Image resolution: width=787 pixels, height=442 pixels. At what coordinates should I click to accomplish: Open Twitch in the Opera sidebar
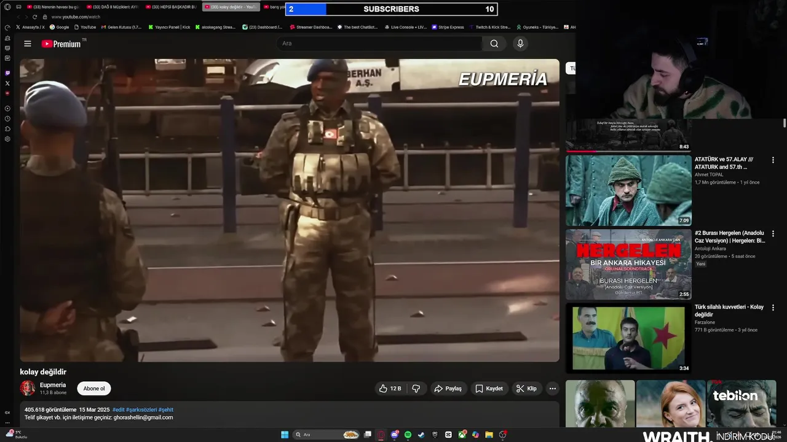pos(7,73)
